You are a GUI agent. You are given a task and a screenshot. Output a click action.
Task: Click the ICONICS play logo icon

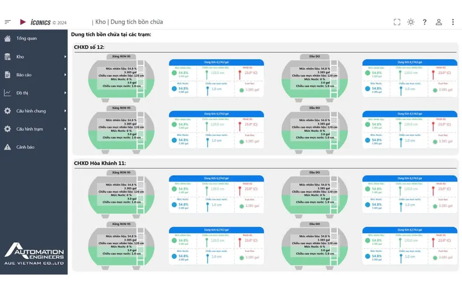[23, 22]
